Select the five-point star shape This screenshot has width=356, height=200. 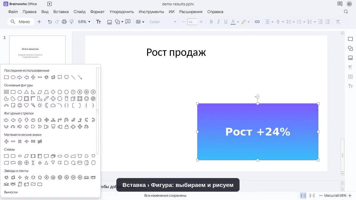(x=26, y=177)
